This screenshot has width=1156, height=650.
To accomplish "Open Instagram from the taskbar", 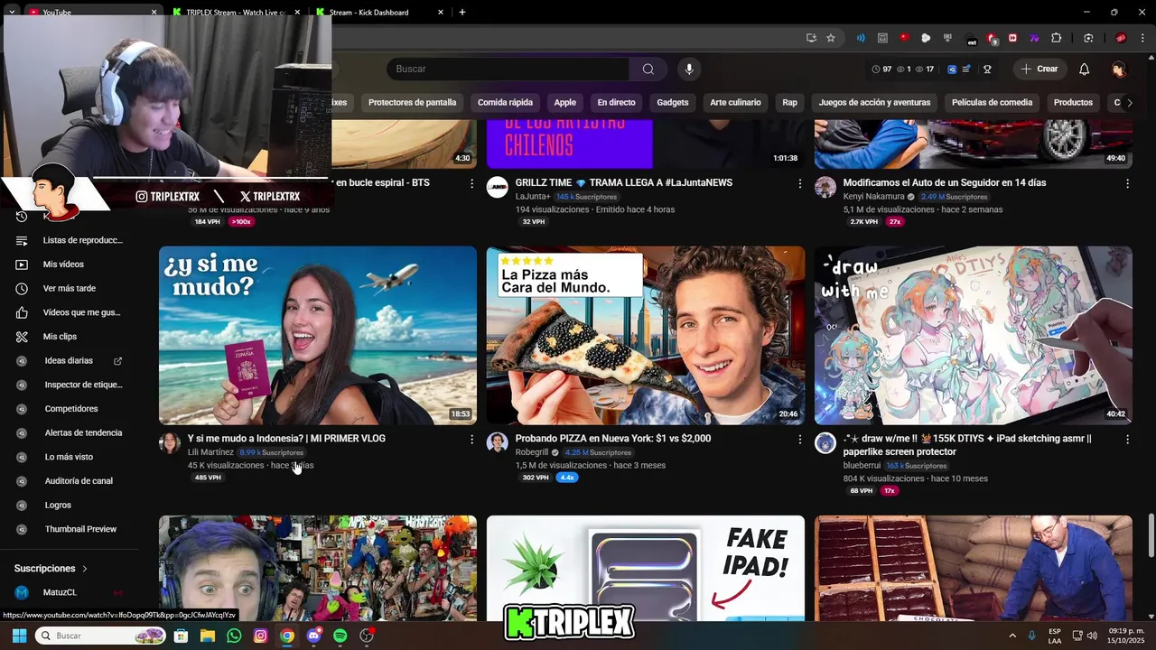I will 260,636.
